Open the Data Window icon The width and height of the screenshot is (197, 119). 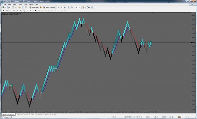point(16,8)
